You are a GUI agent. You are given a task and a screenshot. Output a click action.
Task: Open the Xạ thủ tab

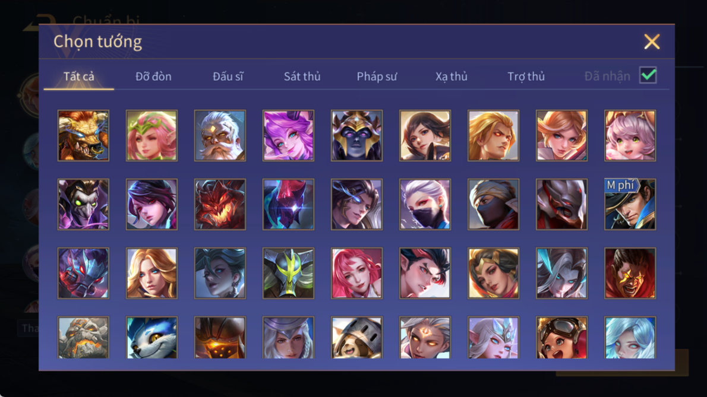(452, 77)
